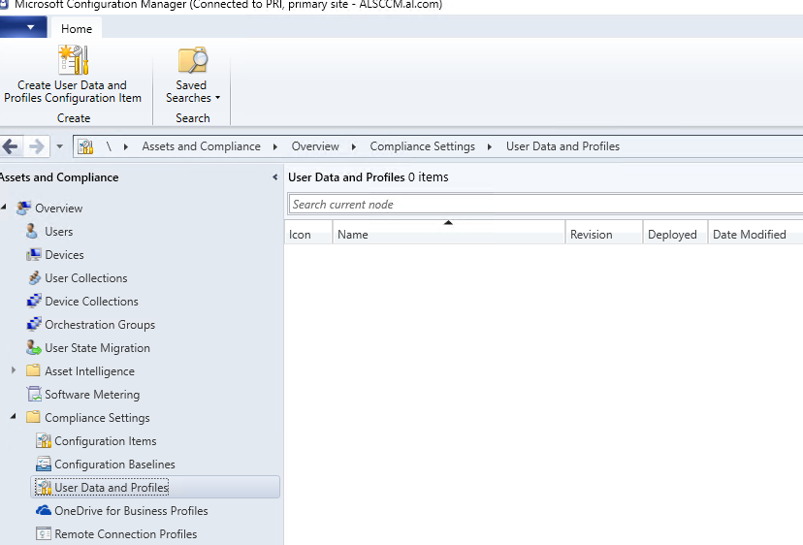This screenshot has height=545, width=803.
Task: Select Asset Intelligence tree label
Action: [x=89, y=371]
